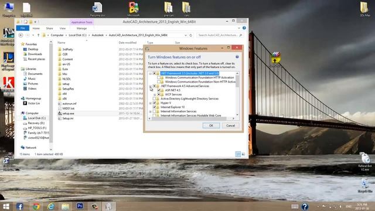Open the pre-calc desktop folder

[x=169, y=8]
